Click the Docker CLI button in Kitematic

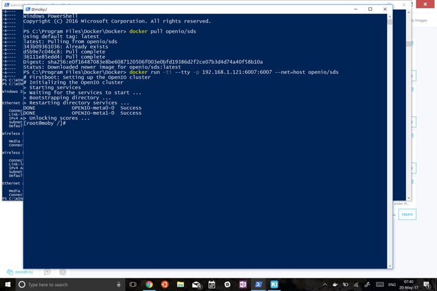20,272
